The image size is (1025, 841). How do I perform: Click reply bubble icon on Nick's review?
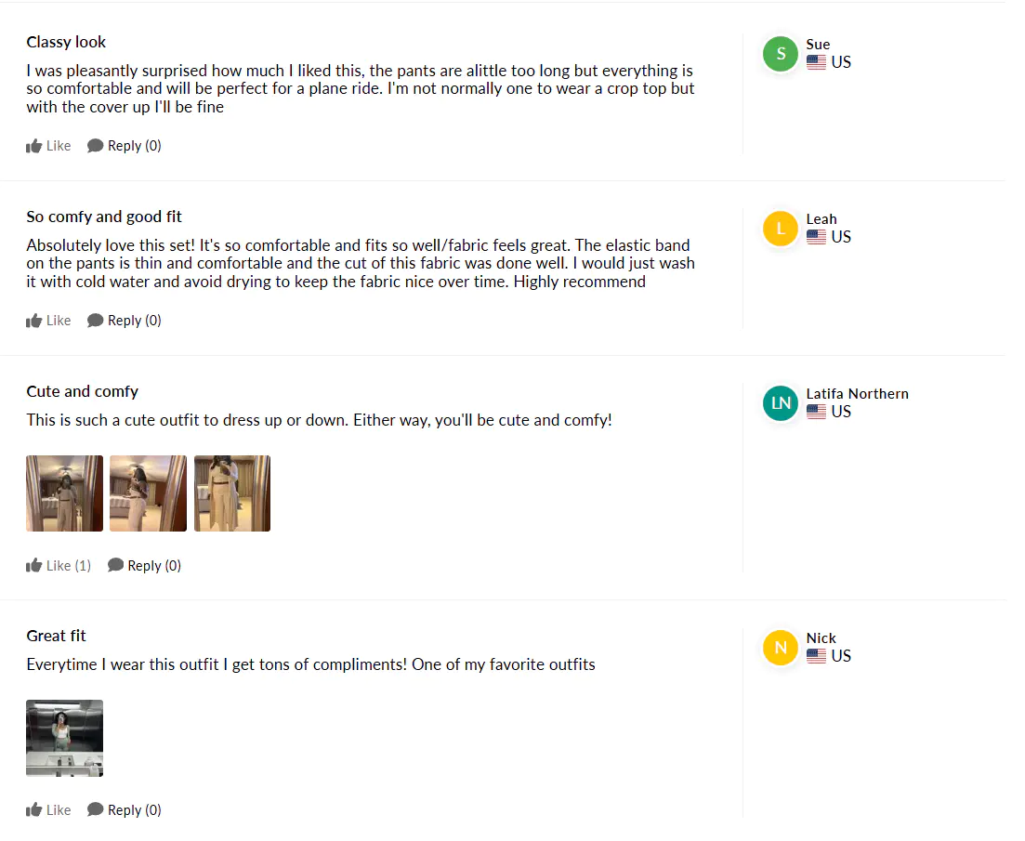[x=95, y=809]
